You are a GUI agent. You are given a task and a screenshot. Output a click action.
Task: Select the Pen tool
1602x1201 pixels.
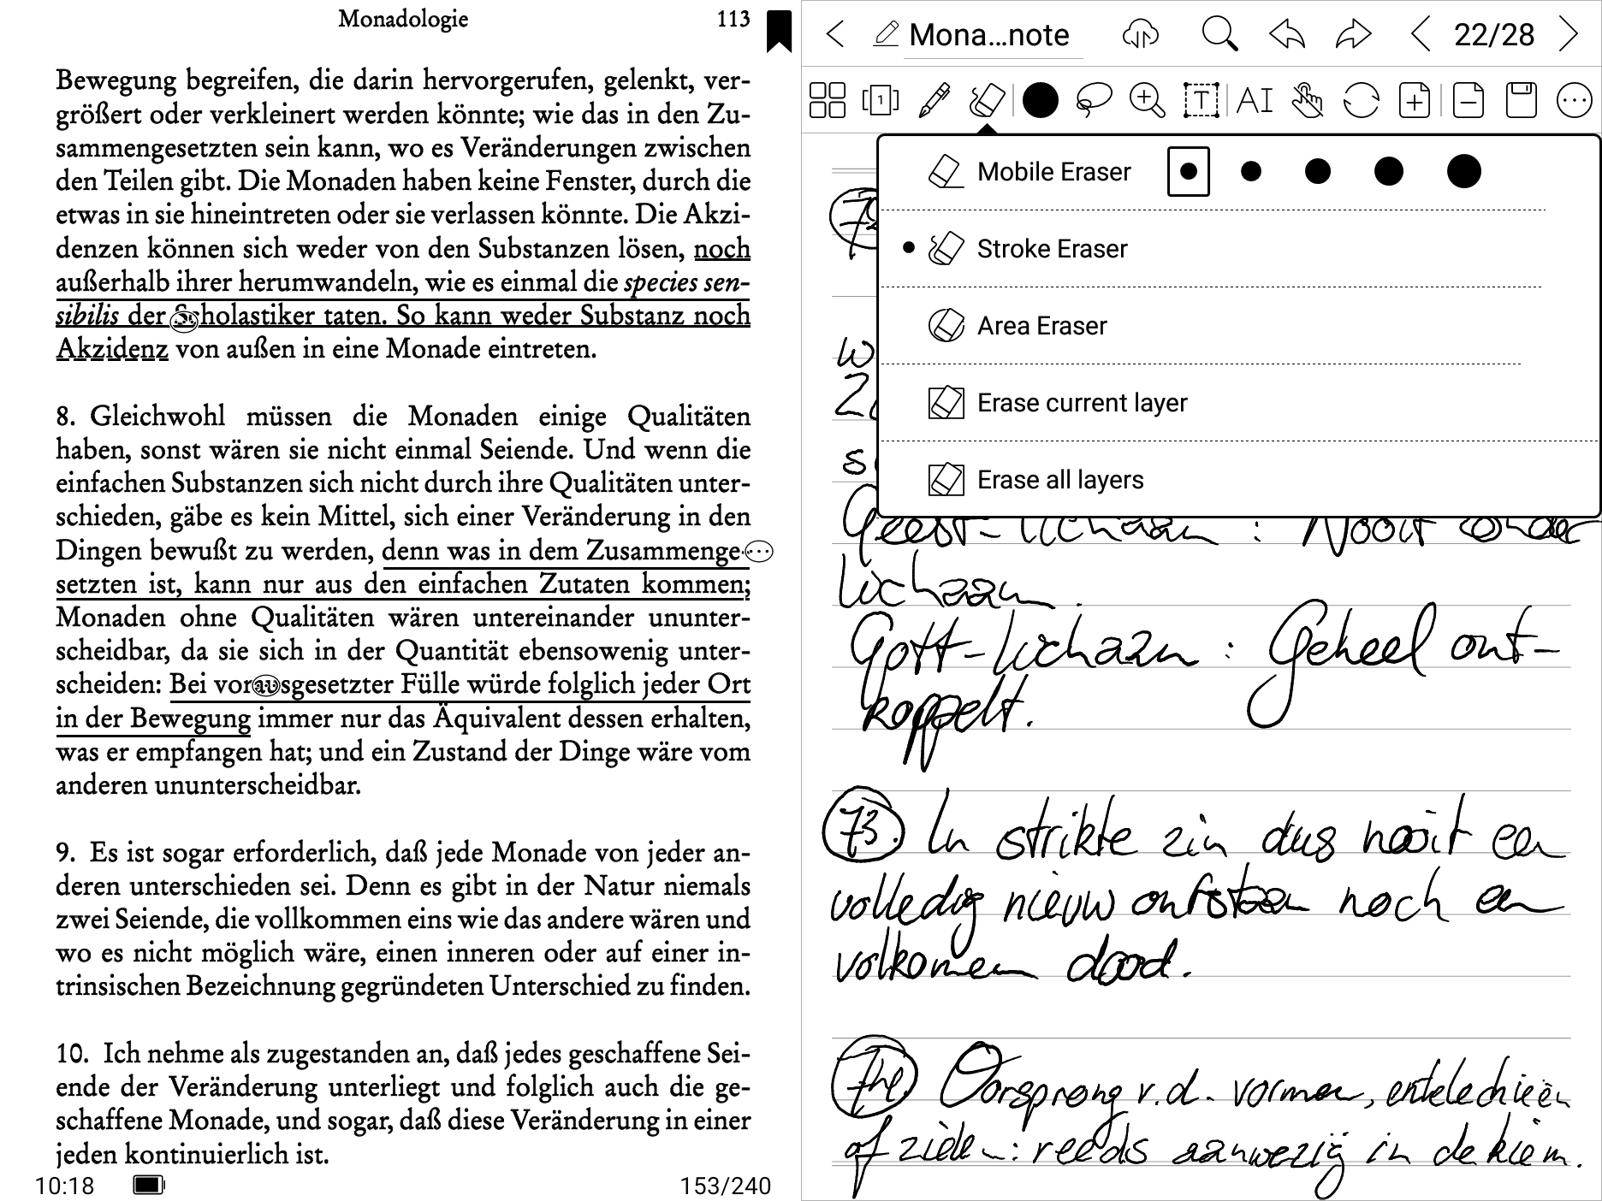(934, 100)
